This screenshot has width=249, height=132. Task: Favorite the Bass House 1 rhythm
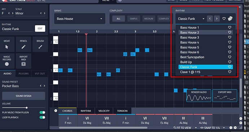tap(230, 27)
